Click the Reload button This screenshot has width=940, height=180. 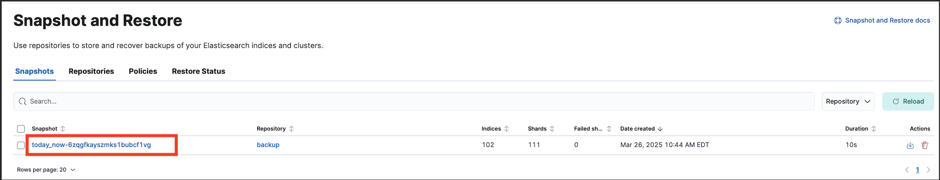click(x=908, y=101)
